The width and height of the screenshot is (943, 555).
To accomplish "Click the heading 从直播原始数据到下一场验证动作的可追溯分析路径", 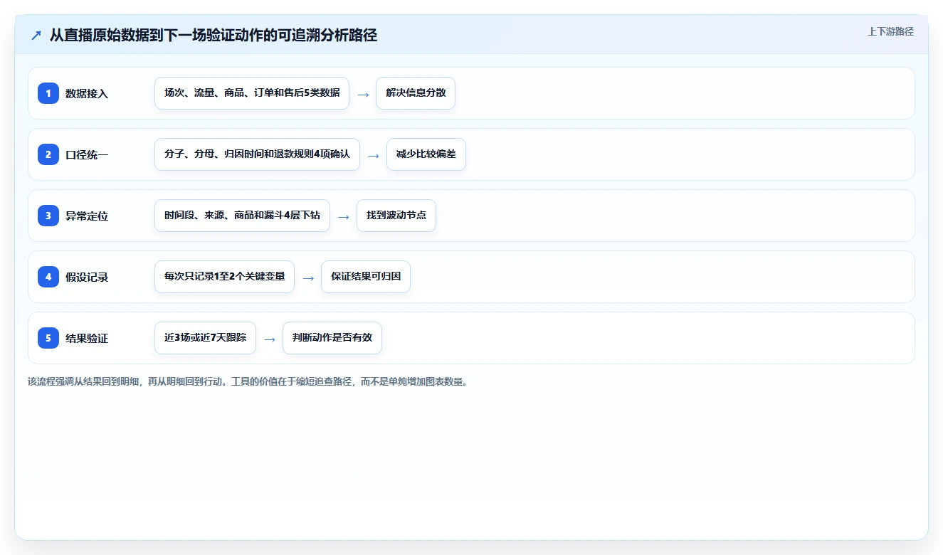I will click(214, 36).
